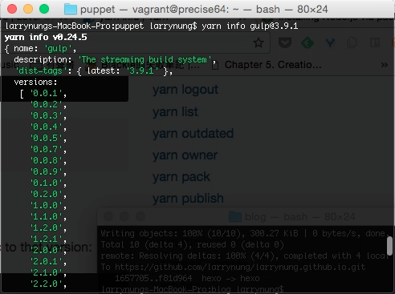Open the yarn outdated link
The width and height of the screenshot is (395, 294).
[x=193, y=133]
